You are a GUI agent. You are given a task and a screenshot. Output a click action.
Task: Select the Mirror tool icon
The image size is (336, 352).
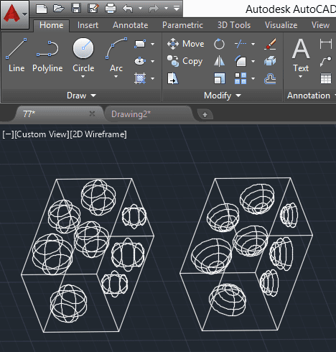(219, 61)
